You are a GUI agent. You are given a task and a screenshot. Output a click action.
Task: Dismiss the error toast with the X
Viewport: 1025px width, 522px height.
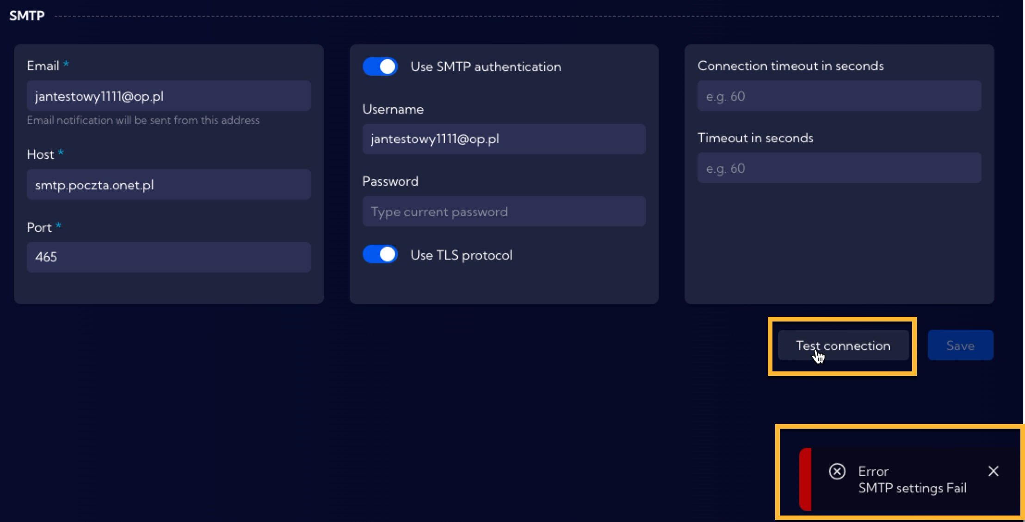click(x=993, y=471)
